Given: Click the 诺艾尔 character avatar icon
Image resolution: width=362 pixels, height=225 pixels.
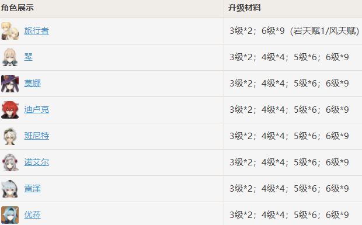Looking at the screenshot, I should click(10, 162).
